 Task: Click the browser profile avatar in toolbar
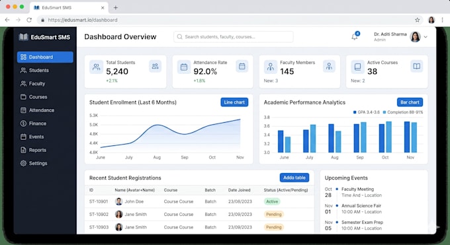point(431,20)
